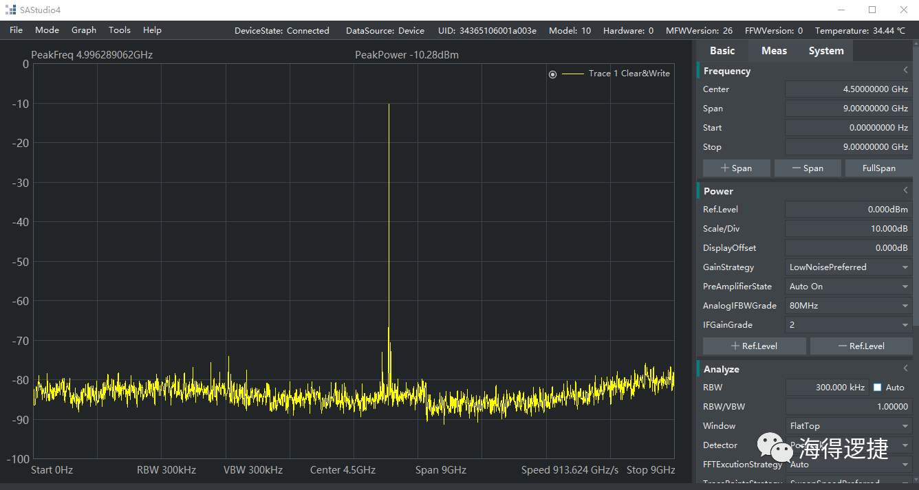Image resolution: width=919 pixels, height=490 pixels.
Task: Click the MFWVersion 26 status text
Action: pos(700,31)
